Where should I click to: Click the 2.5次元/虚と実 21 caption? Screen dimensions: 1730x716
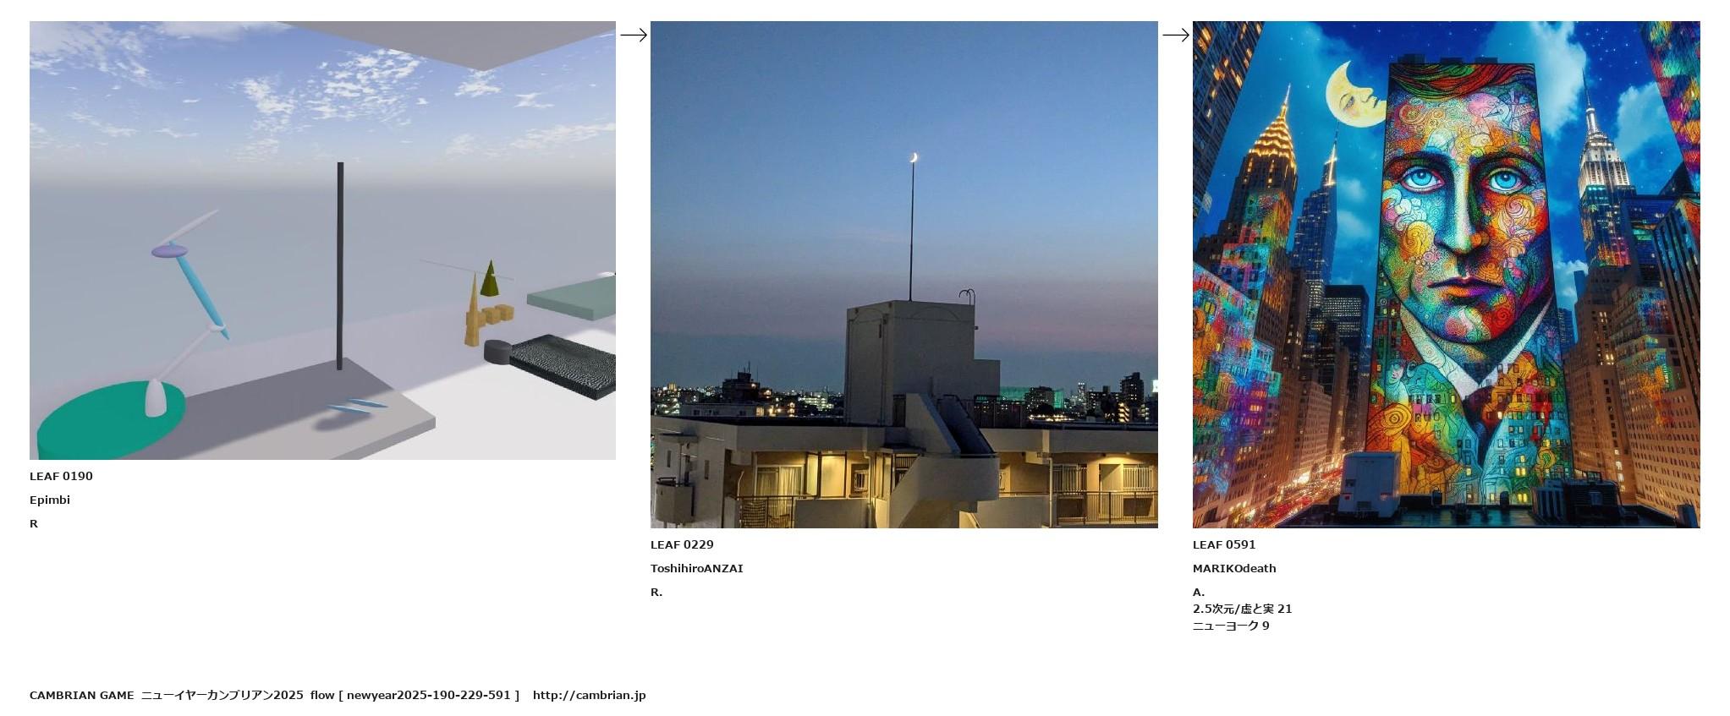1242,609
